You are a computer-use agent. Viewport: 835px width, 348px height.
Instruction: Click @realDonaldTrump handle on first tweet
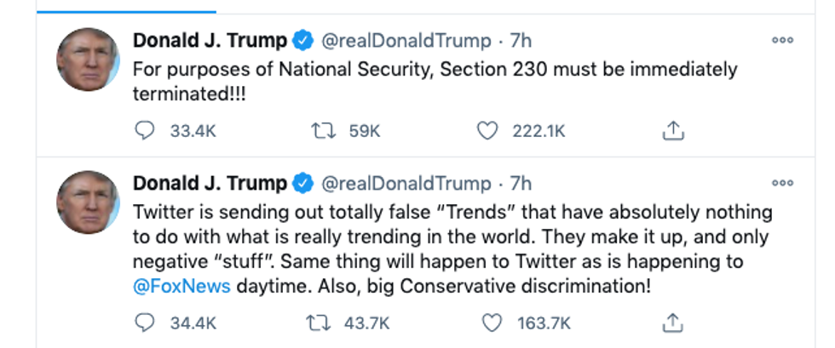click(406, 40)
